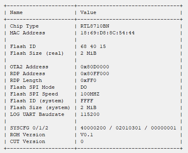Click the CUT Version value 0
The width and height of the screenshot is (188, 153).
(82, 141)
